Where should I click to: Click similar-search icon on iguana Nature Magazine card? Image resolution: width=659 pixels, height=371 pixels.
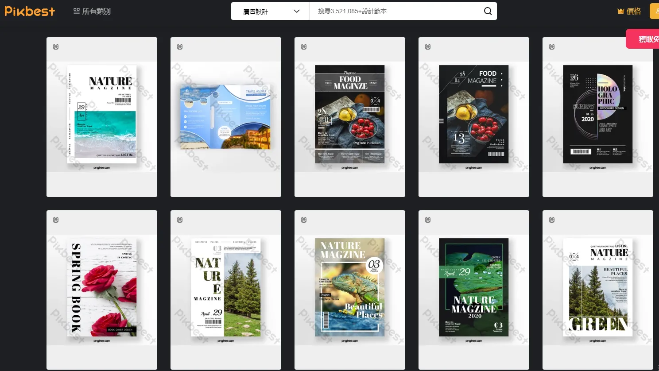304,220
